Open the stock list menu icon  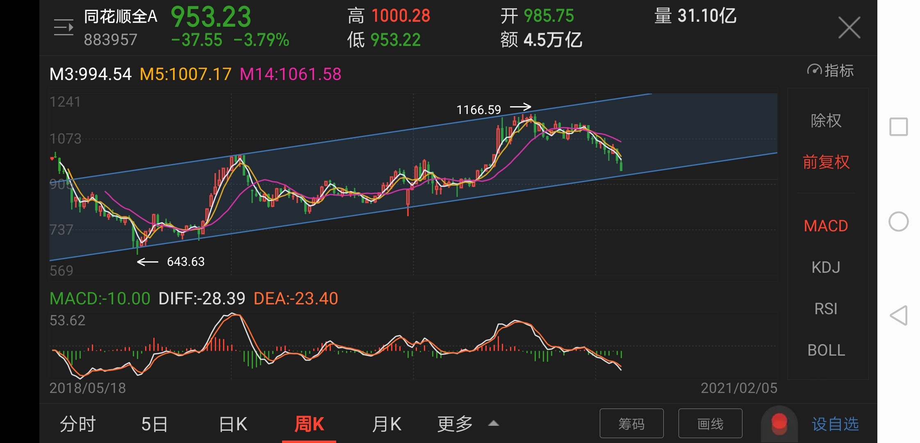point(64,27)
